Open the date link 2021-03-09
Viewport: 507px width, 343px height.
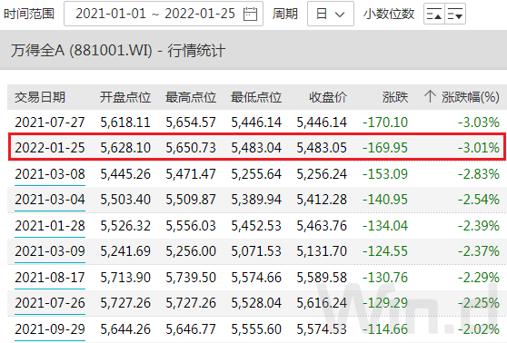click(50, 251)
